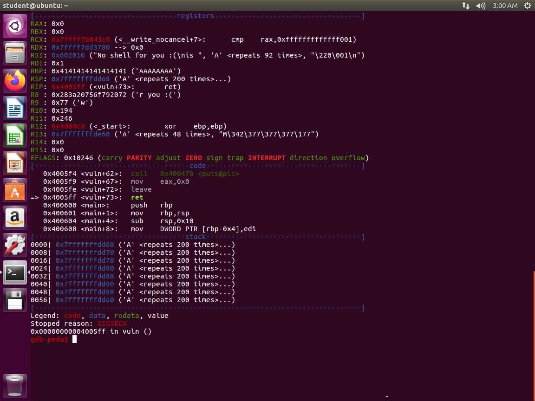Open Ubuntu Software center
535x401 pixels.
(x=15, y=190)
